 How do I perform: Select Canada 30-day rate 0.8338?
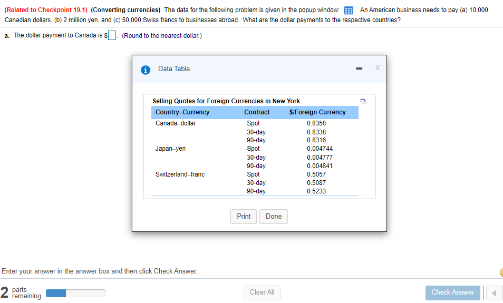(316, 132)
